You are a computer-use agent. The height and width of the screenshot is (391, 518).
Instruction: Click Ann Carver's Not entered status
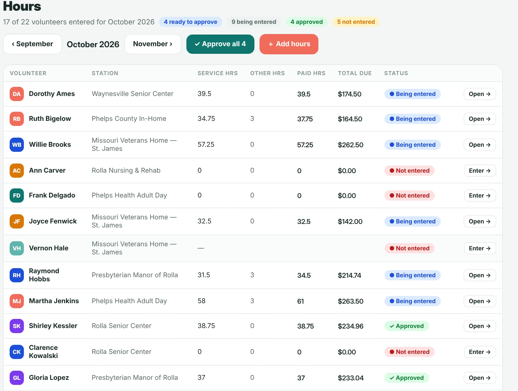coord(409,171)
